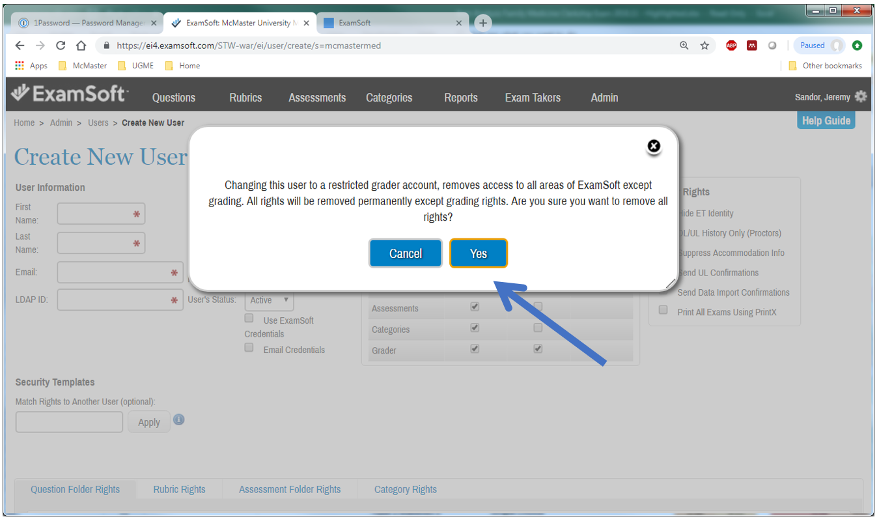The width and height of the screenshot is (879, 521).
Task: Cancel the restricted grader change
Action: tap(406, 253)
